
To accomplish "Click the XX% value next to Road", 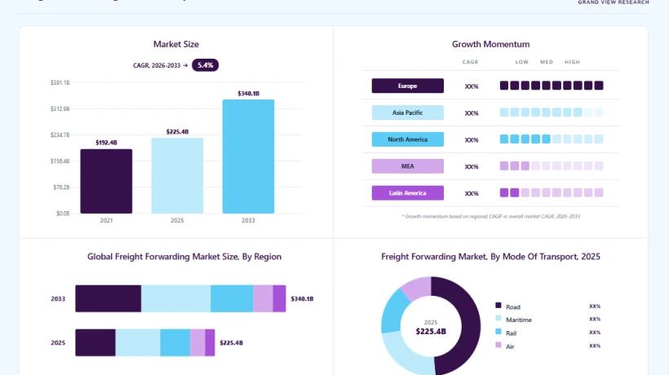I will pyautogui.click(x=595, y=306).
